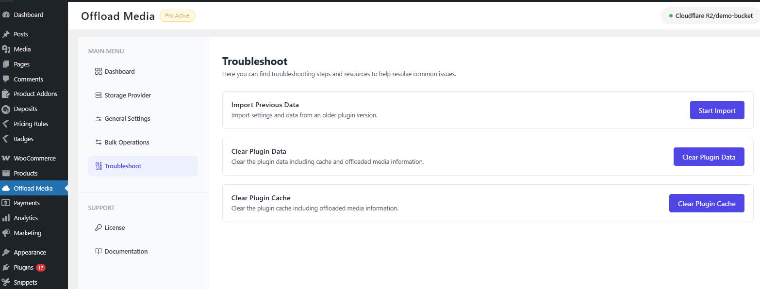Click the General Settings sliders icon
760x289 pixels.
99,119
